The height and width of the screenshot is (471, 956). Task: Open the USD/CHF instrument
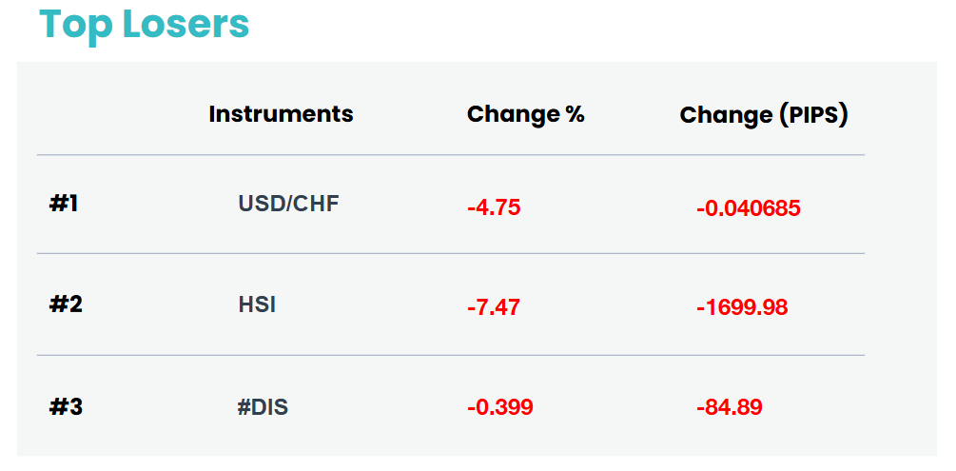[288, 204]
